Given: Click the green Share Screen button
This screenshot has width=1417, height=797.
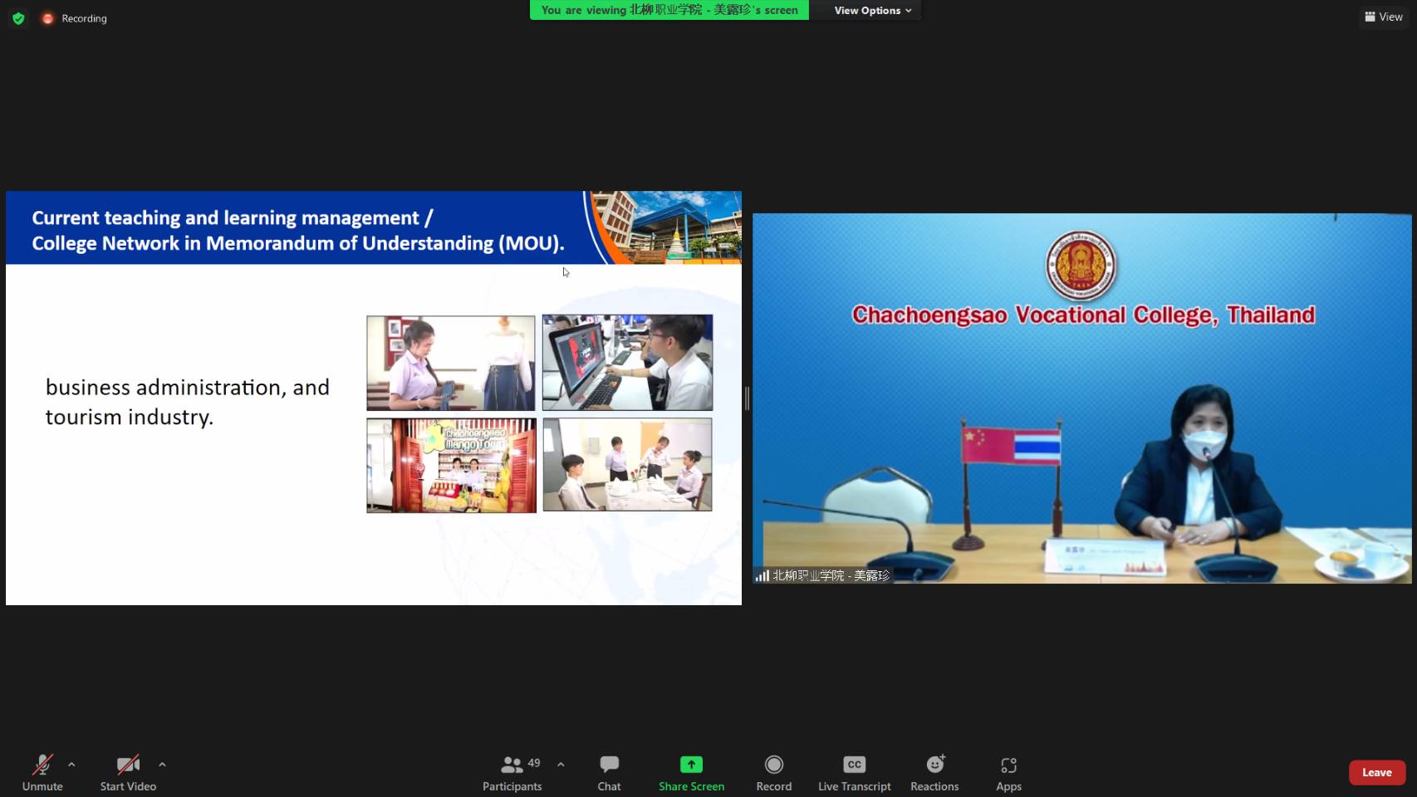Looking at the screenshot, I should tap(691, 772).
